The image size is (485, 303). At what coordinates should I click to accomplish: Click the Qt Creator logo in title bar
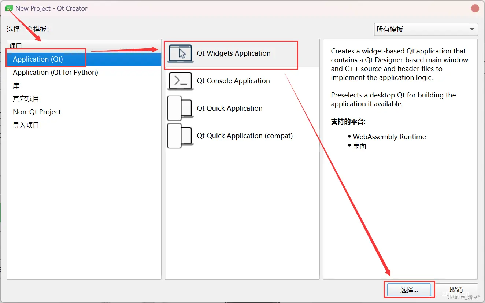(9, 8)
